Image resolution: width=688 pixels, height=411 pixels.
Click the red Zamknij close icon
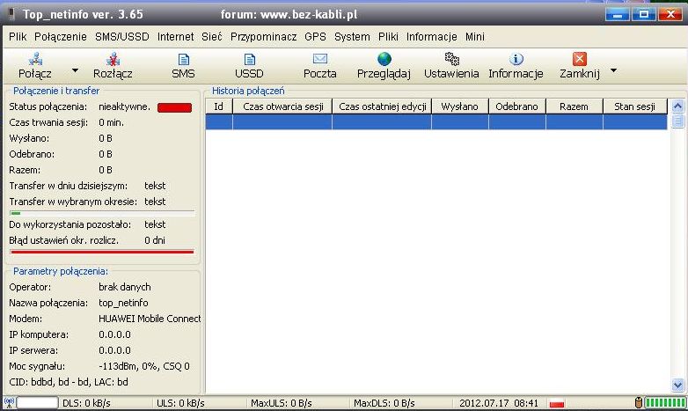point(579,59)
